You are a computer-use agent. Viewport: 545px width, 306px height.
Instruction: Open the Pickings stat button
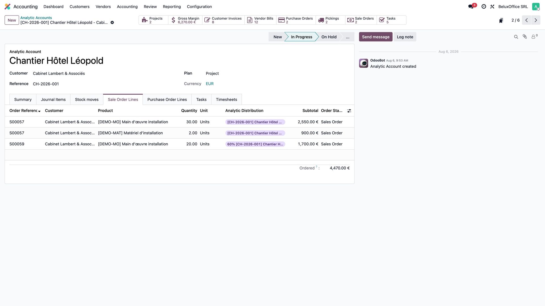pyautogui.click(x=330, y=20)
